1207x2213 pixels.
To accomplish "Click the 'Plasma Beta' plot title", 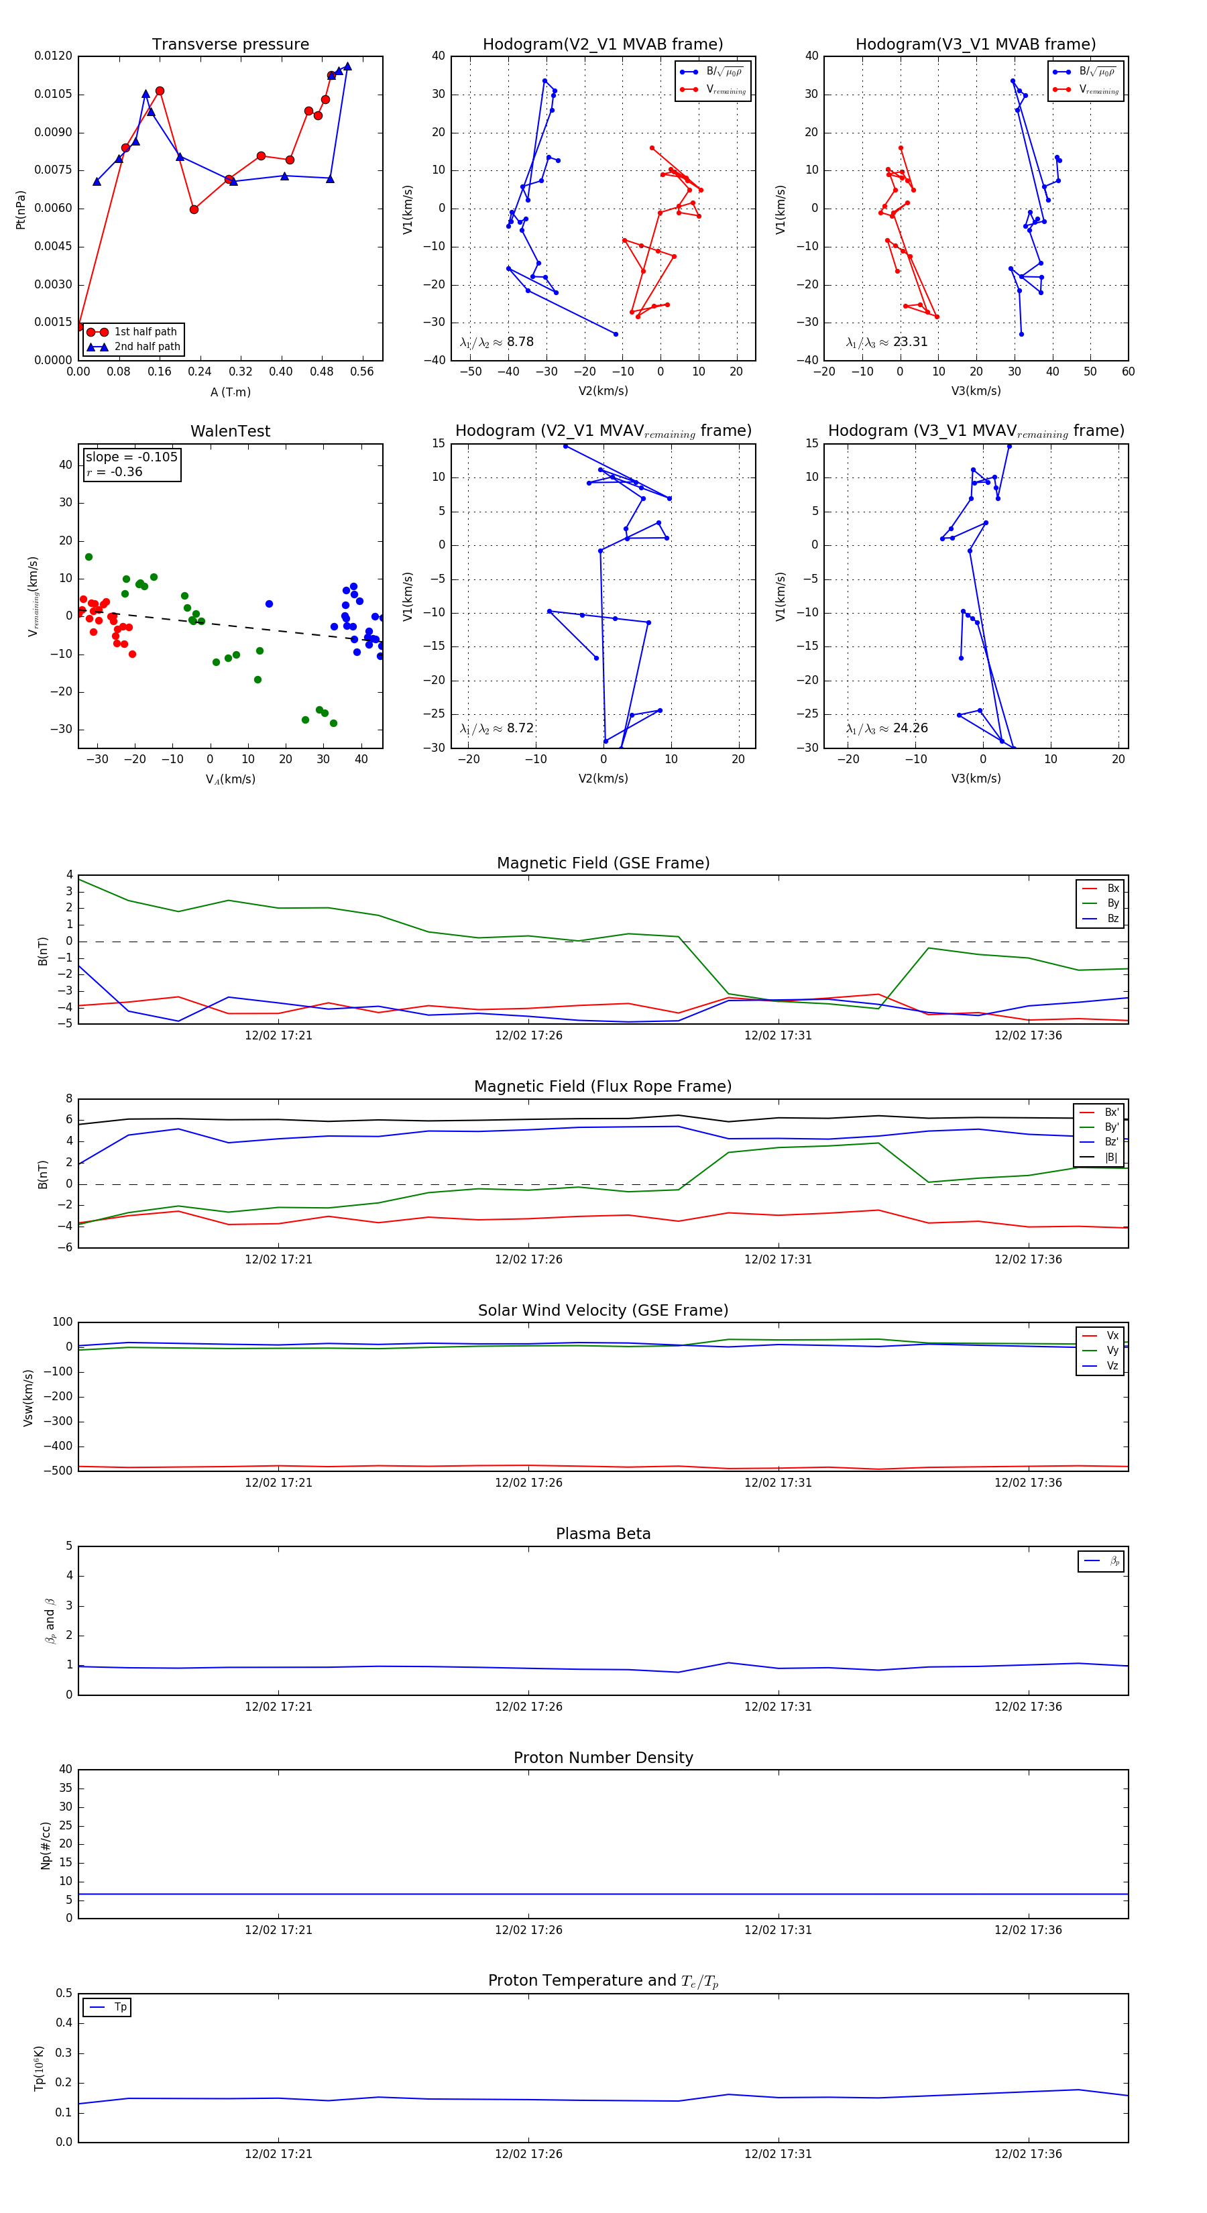I will pos(603,1534).
